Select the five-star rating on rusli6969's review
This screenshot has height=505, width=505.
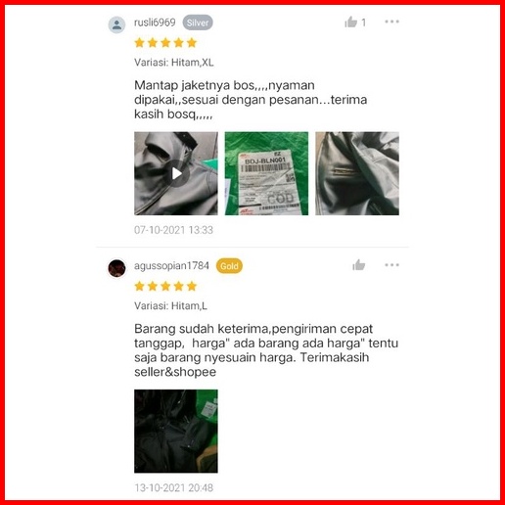click(x=165, y=43)
